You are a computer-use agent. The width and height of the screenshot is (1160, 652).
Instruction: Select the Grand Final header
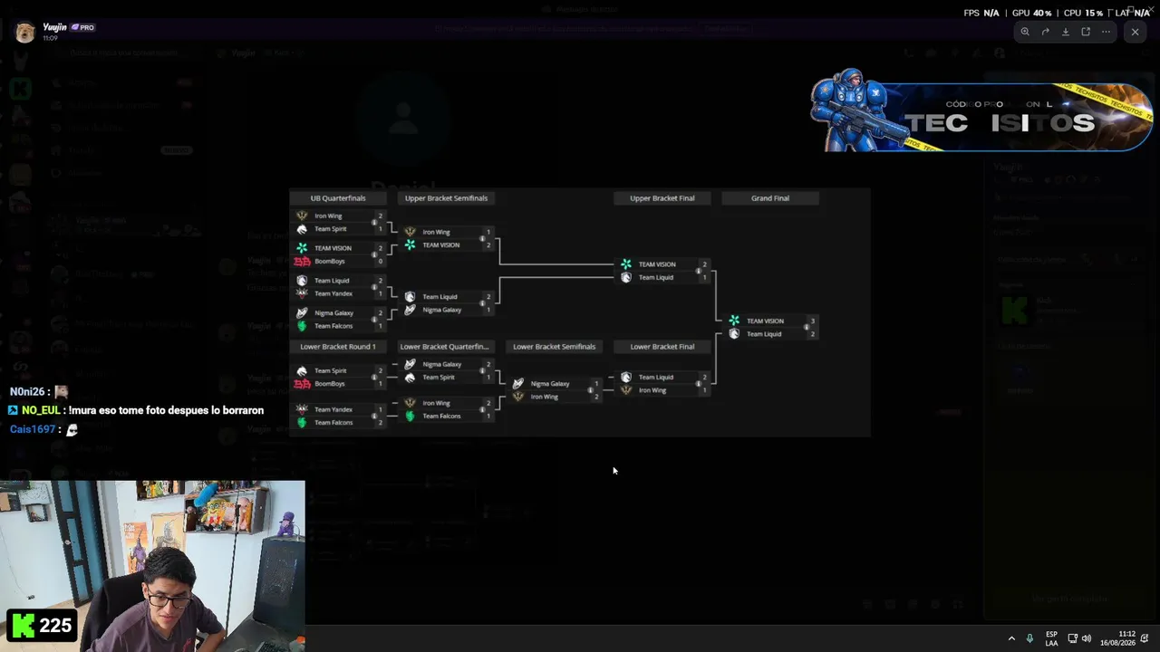770,198
